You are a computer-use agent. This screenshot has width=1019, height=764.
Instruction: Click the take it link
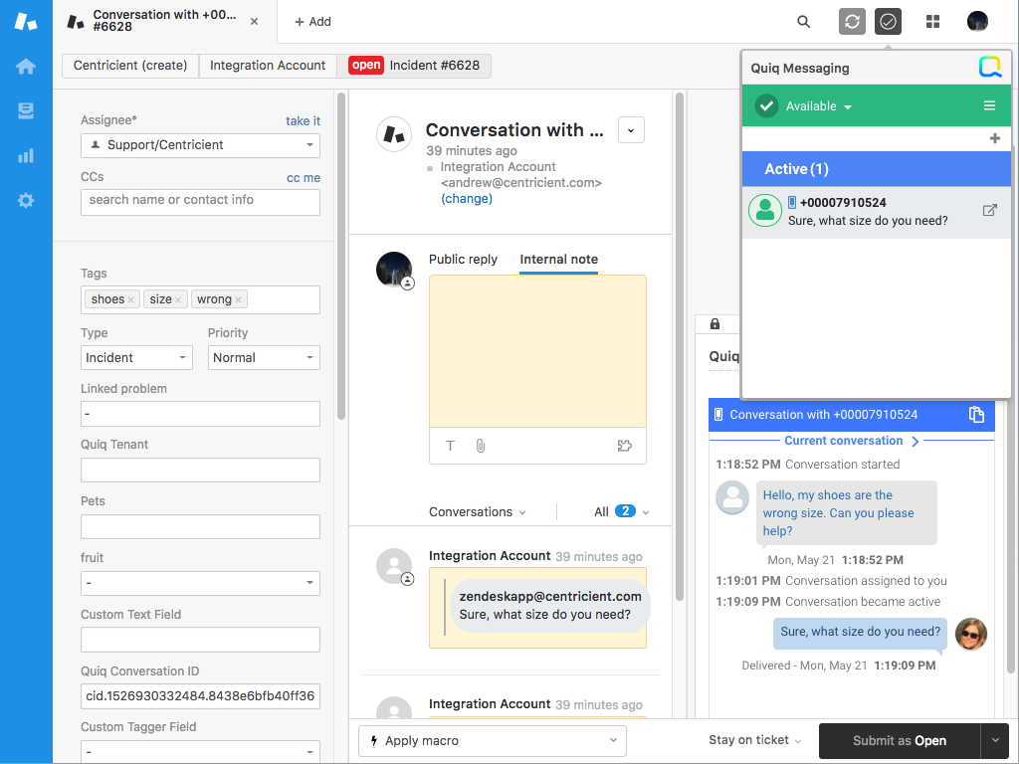[x=303, y=121]
